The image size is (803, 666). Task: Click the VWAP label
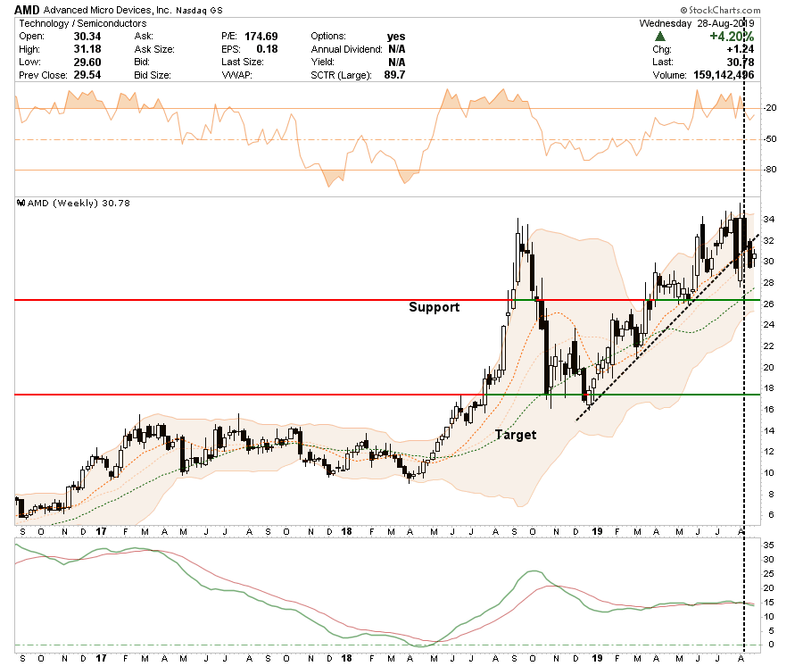236,75
